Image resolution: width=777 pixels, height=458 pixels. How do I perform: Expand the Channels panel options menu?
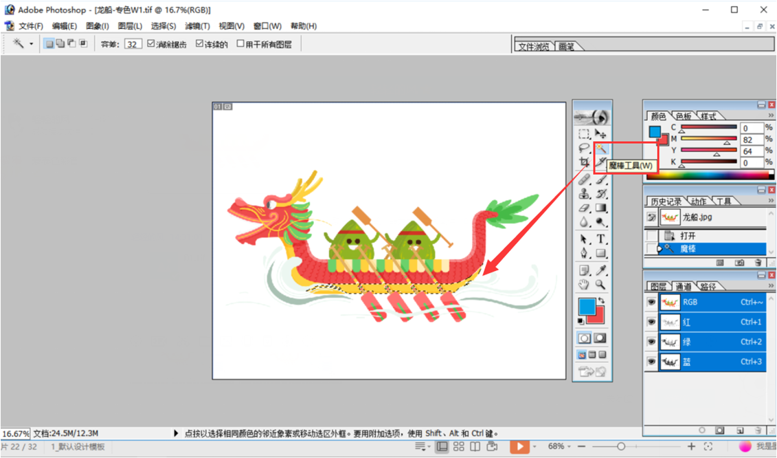pyautogui.click(x=771, y=286)
